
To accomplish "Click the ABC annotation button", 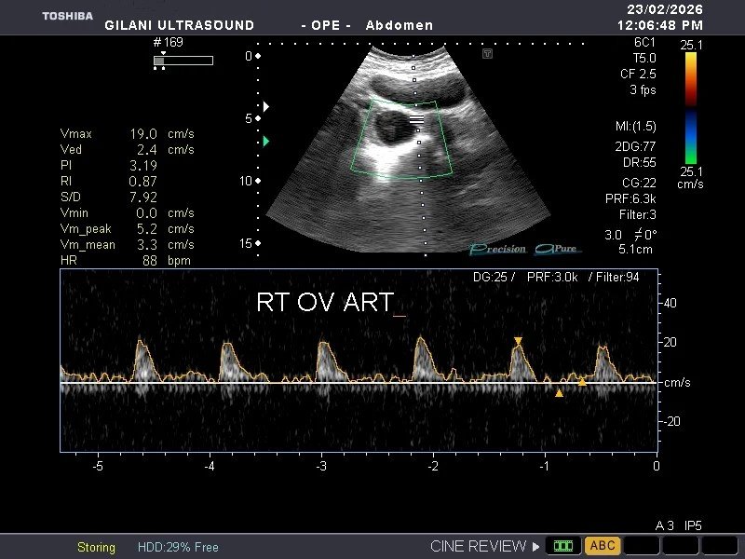I will 603,545.
